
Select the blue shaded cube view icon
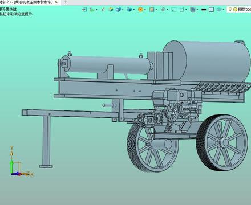pyautogui.click(x=118, y=9)
